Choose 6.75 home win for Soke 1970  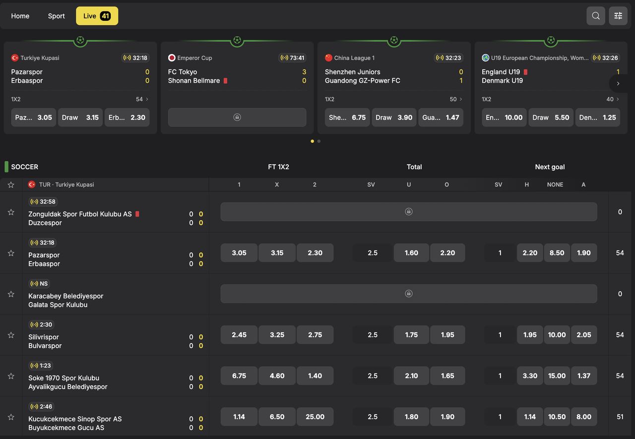239,376
